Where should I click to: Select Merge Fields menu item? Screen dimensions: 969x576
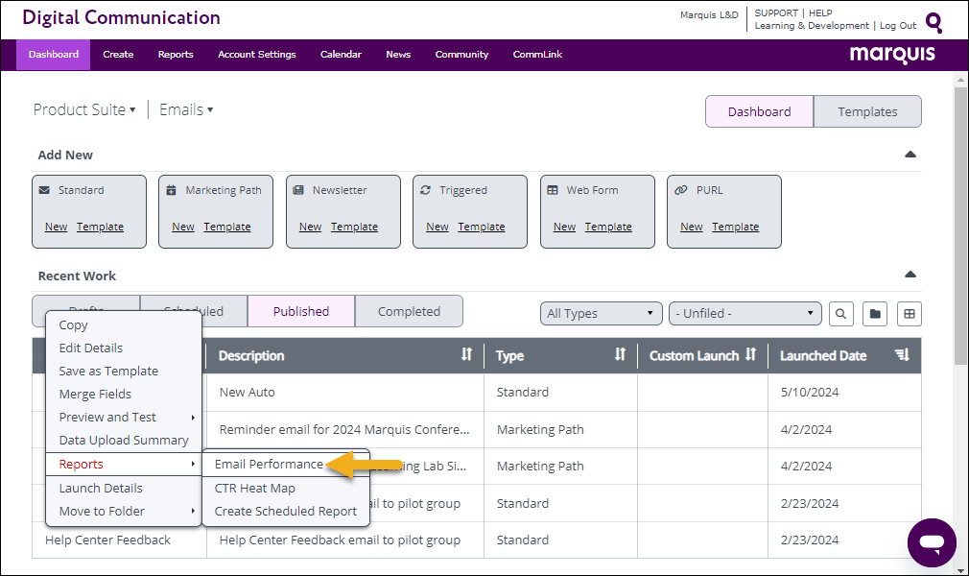click(95, 395)
